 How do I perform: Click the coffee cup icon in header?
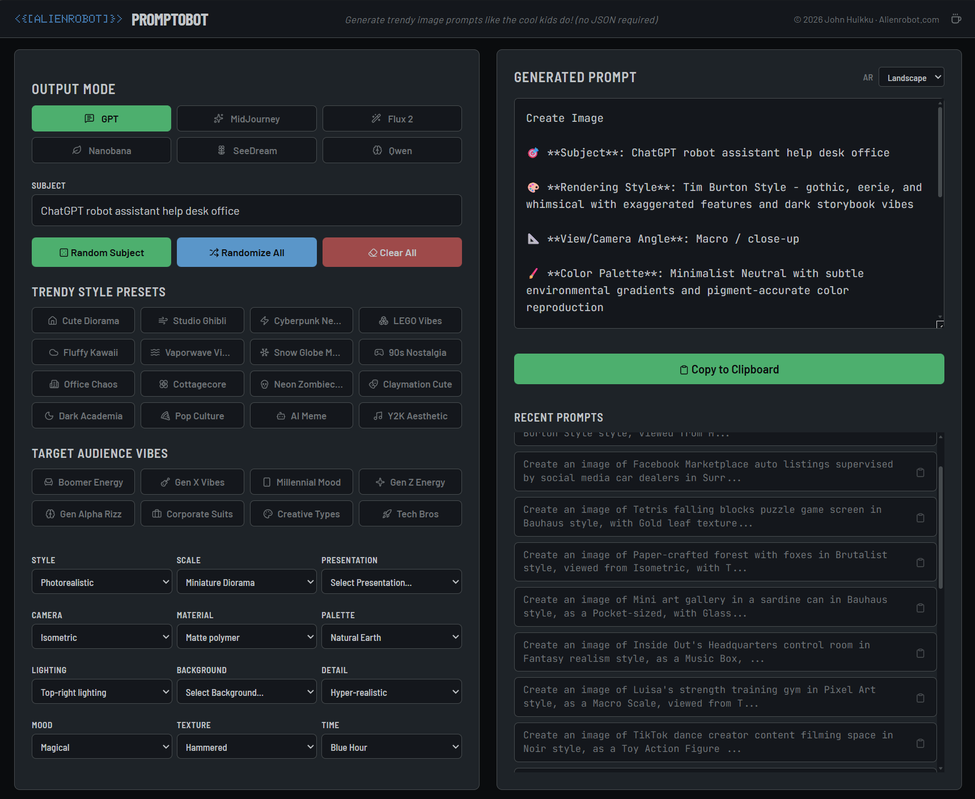[x=956, y=19]
